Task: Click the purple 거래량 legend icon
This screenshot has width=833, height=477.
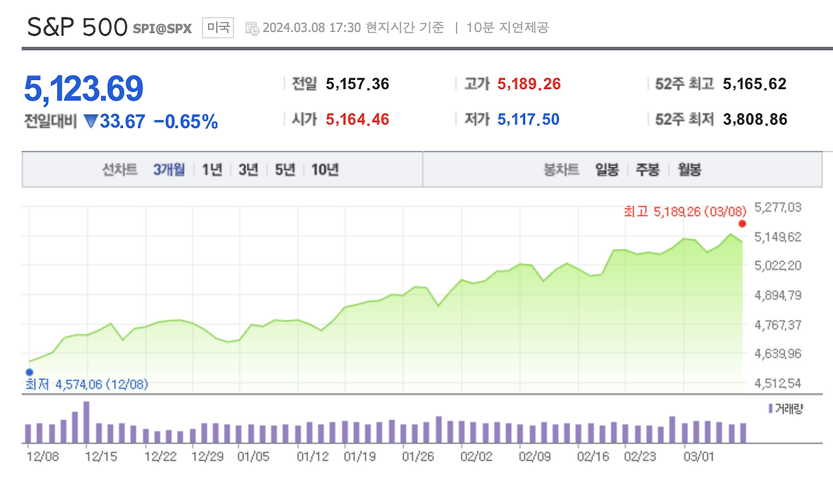Action: [x=769, y=408]
